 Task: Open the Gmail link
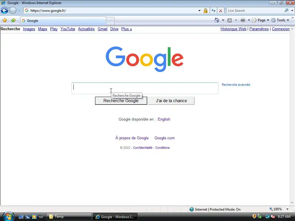[x=103, y=29]
